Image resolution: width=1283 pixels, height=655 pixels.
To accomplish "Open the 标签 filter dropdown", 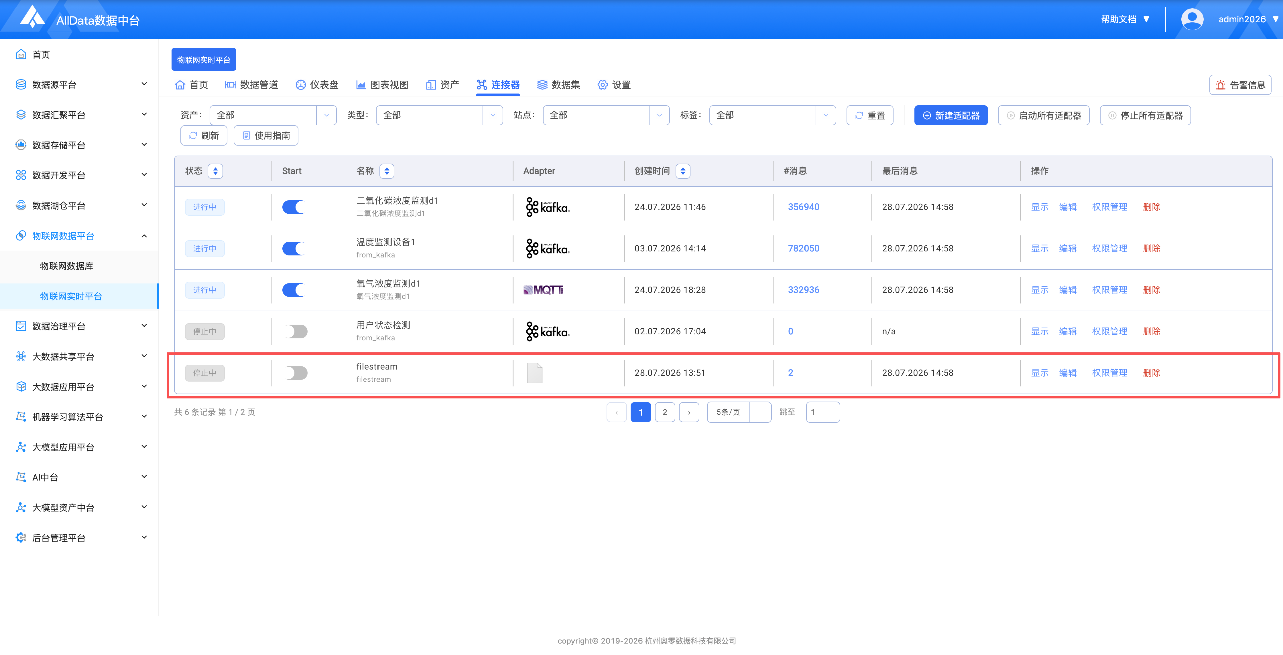I will pos(772,115).
